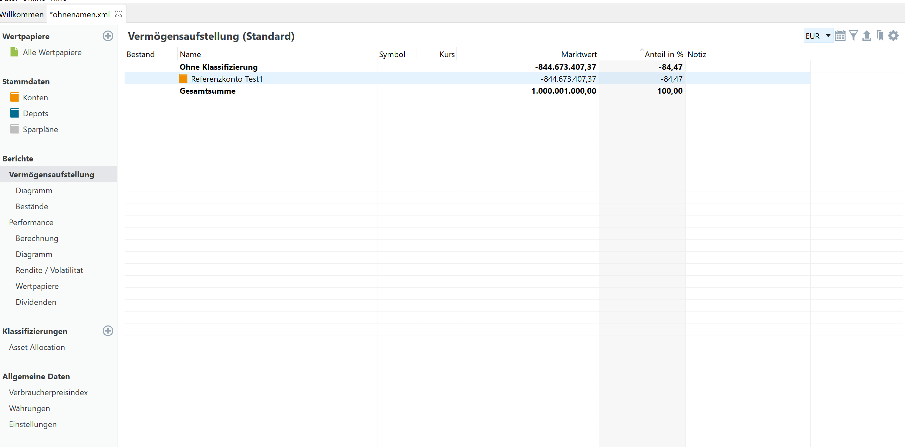Viewport: 905px width, 447px height.
Task: Add a classification via Klassifizierungen plus icon
Action: point(108,331)
